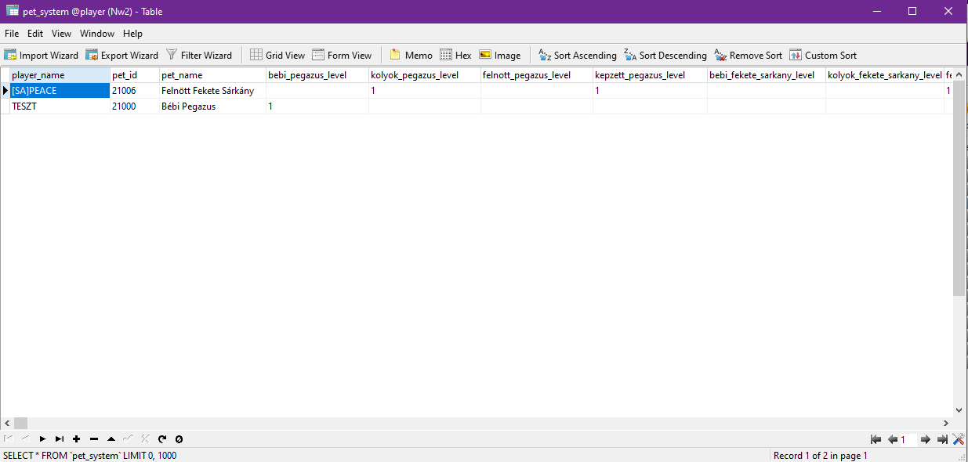This screenshot has width=968, height=462.
Task: Show the Hex viewer
Action: click(456, 55)
